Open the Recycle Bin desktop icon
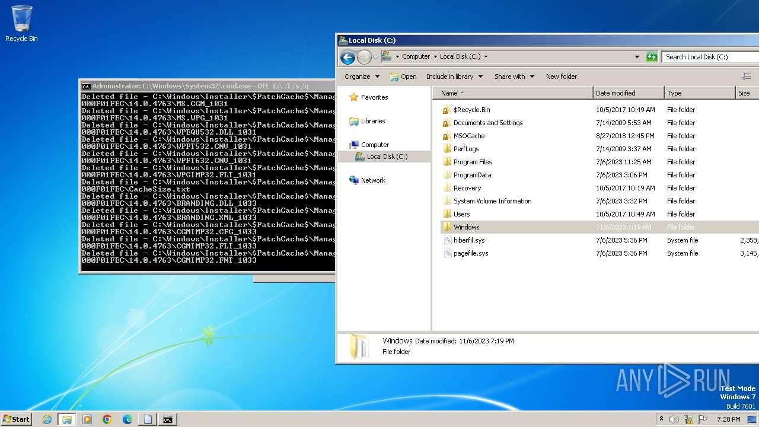 pyautogui.click(x=21, y=24)
